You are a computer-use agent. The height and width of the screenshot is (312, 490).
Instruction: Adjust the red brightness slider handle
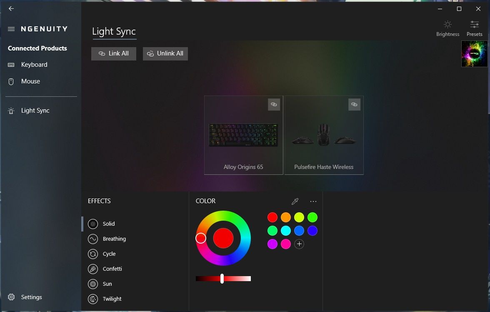222,279
